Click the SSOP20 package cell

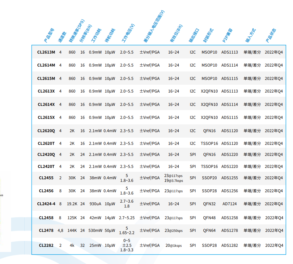[x=209, y=178]
